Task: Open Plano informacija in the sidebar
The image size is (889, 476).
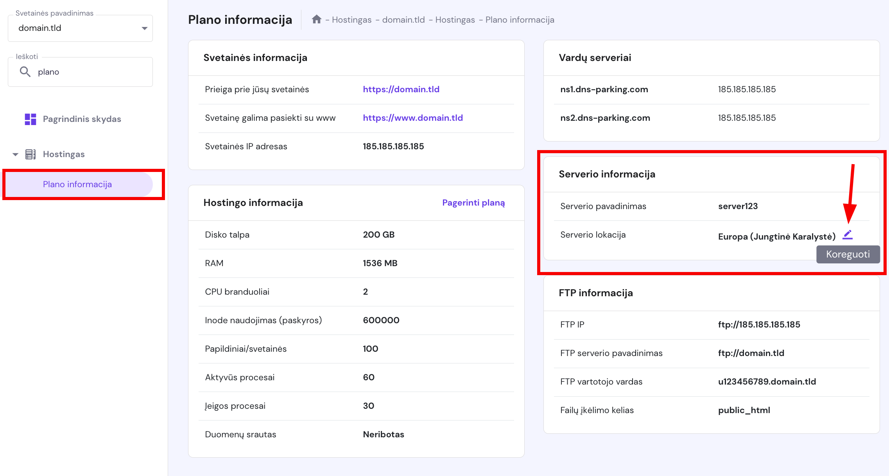Action: (x=77, y=184)
